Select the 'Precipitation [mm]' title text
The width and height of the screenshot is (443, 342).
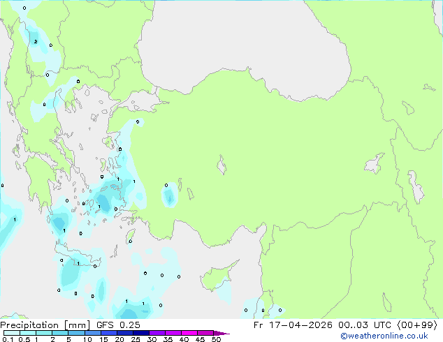(45, 325)
